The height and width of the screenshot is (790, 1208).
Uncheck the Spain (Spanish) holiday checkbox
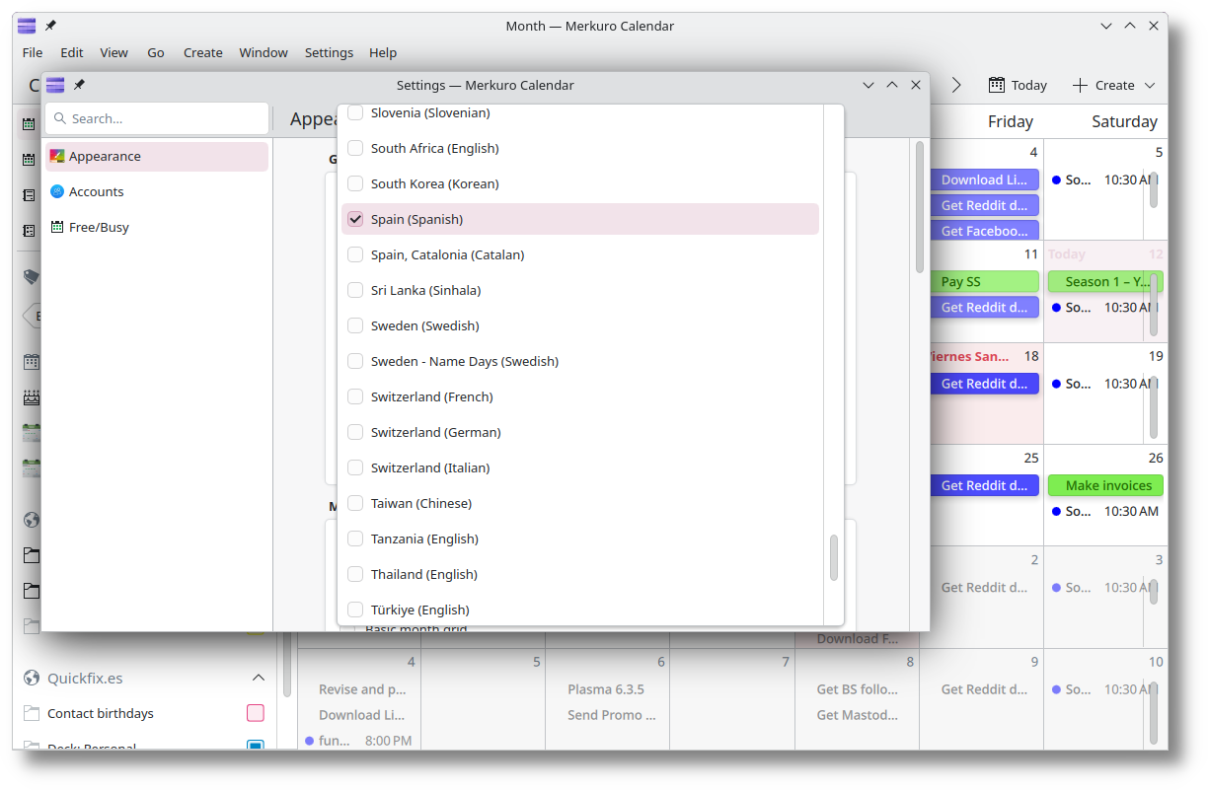click(355, 219)
